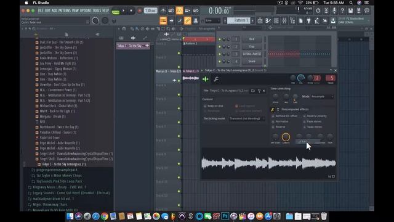Click the green waveform icon in sampler

(205, 80)
